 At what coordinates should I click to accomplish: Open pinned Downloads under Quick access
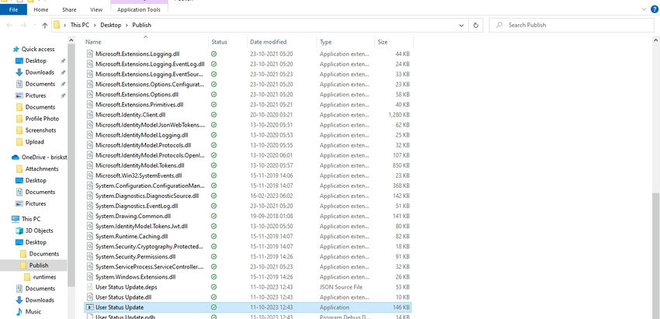(x=40, y=72)
